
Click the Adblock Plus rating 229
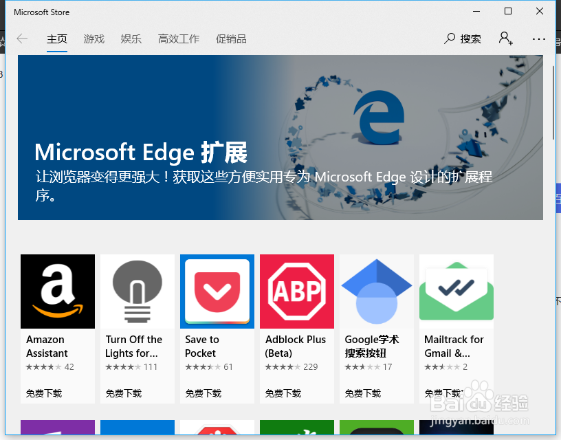pyautogui.click(x=291, y=367)
